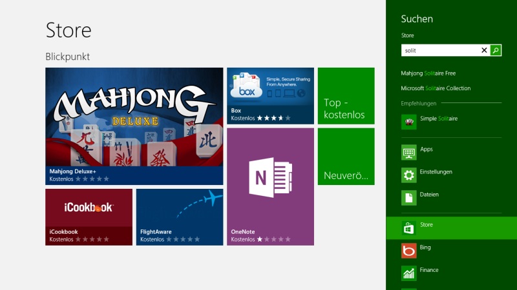Click the Dateien label

(x=429, y=195)
